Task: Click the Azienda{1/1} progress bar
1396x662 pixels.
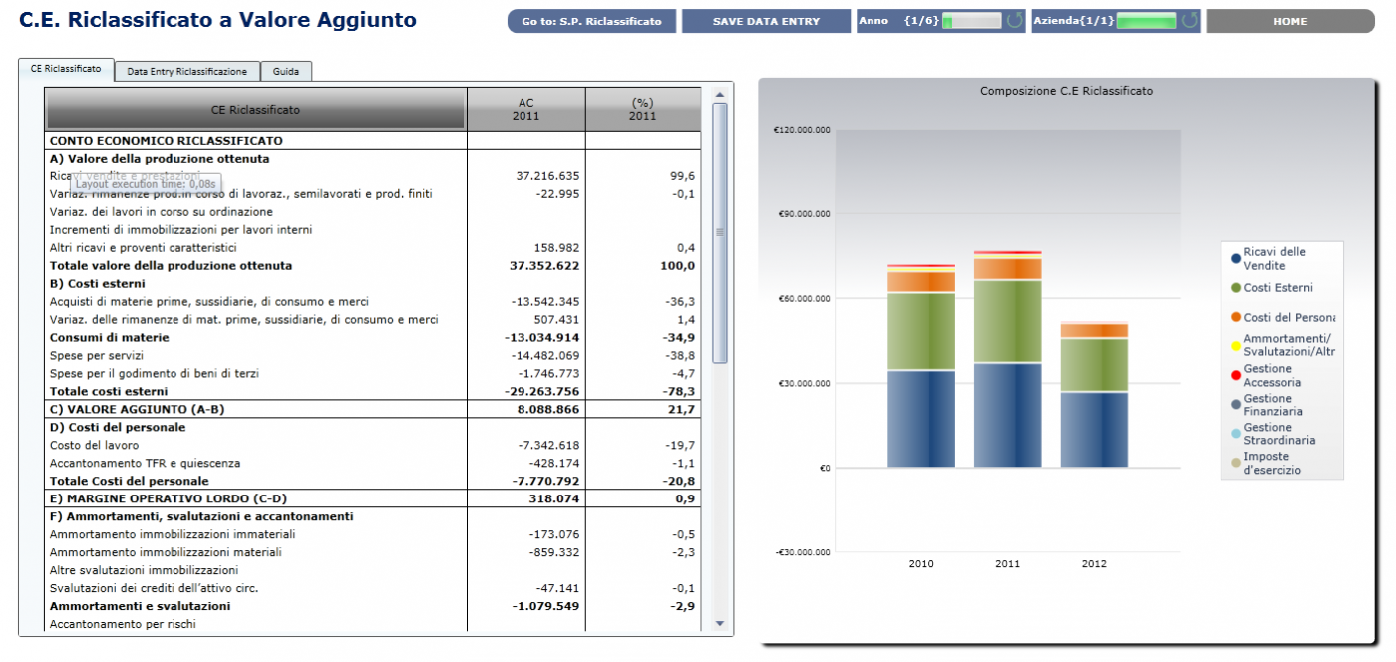Action: coord(1147,21)
